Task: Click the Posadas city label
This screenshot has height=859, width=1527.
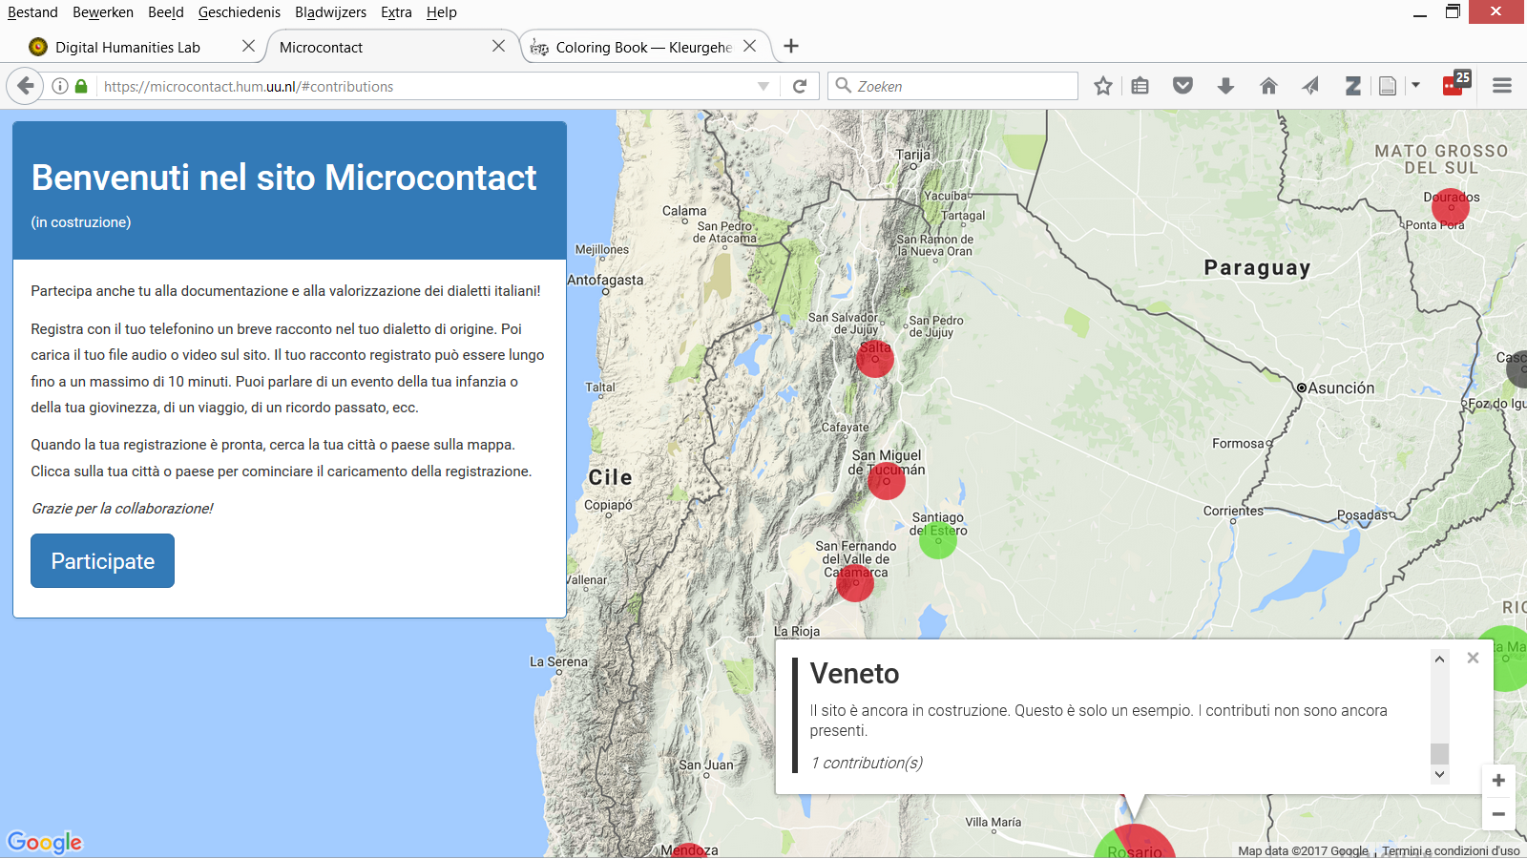Action: pyautogui.click(x=1363, y=515)
